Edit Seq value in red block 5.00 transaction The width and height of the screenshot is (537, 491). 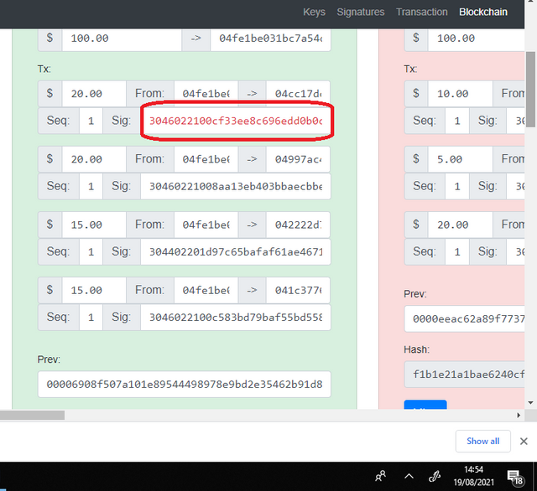pos(457,186)
